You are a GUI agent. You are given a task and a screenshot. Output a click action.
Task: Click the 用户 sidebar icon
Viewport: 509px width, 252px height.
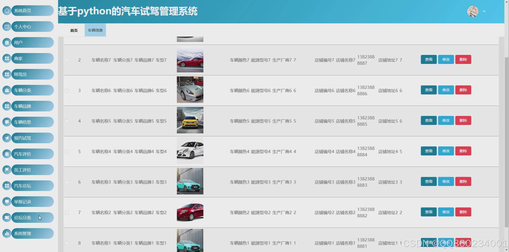(7, 42)
